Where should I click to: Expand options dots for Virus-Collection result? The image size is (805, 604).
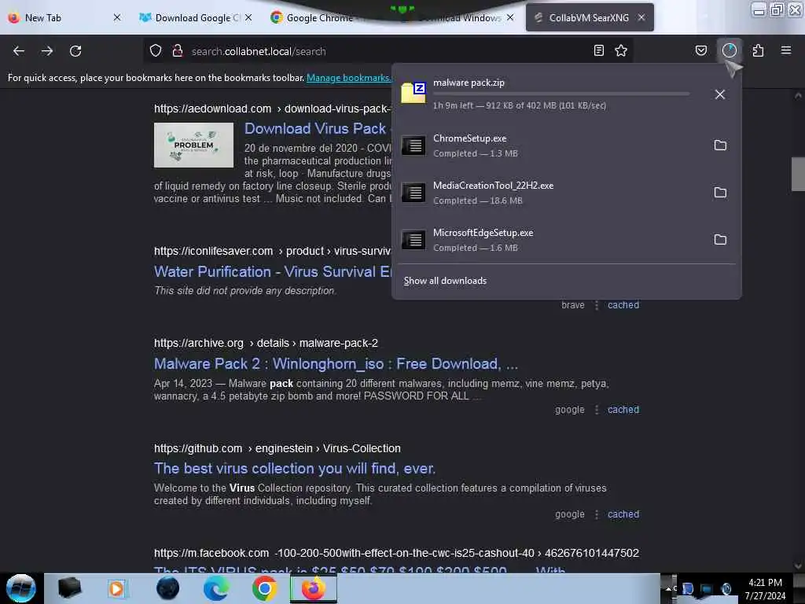(x=596, y=514)
